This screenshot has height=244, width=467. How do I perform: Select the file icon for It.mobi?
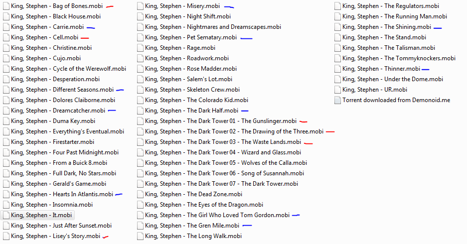(x=6, y=215)
